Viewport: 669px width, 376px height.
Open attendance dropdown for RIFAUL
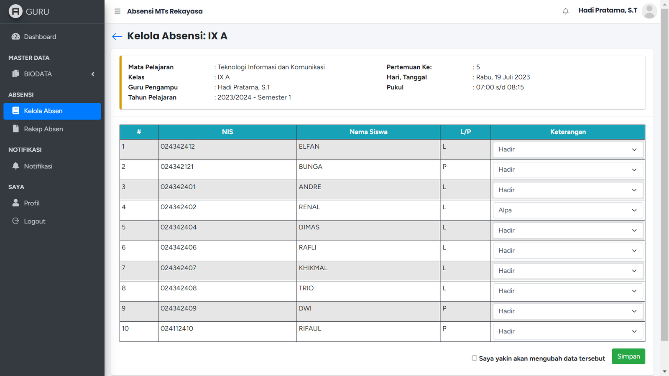(x=567, y=331)
